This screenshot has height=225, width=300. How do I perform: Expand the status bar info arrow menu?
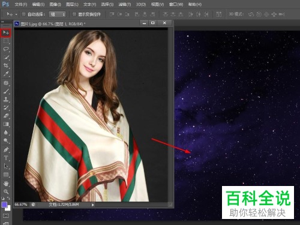(x=93, y=205)
